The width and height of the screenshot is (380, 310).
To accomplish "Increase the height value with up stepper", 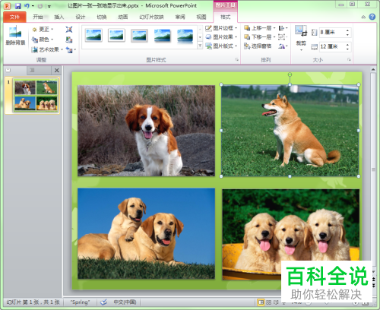I will [x=347, y=30].
